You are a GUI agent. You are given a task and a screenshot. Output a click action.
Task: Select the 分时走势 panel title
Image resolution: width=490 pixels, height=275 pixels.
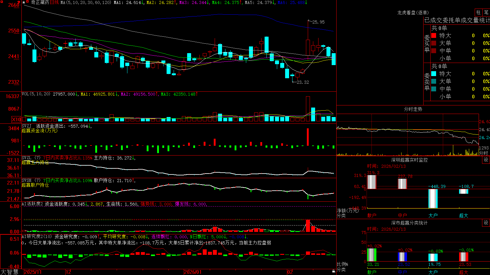pos(413,109)
